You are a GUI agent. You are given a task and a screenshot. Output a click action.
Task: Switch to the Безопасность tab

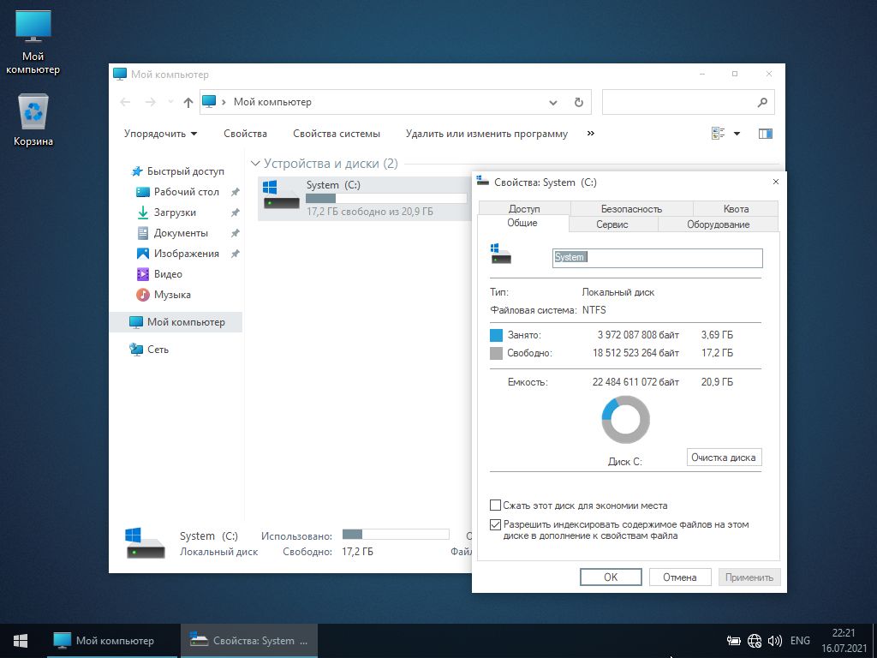pos(631,208)
